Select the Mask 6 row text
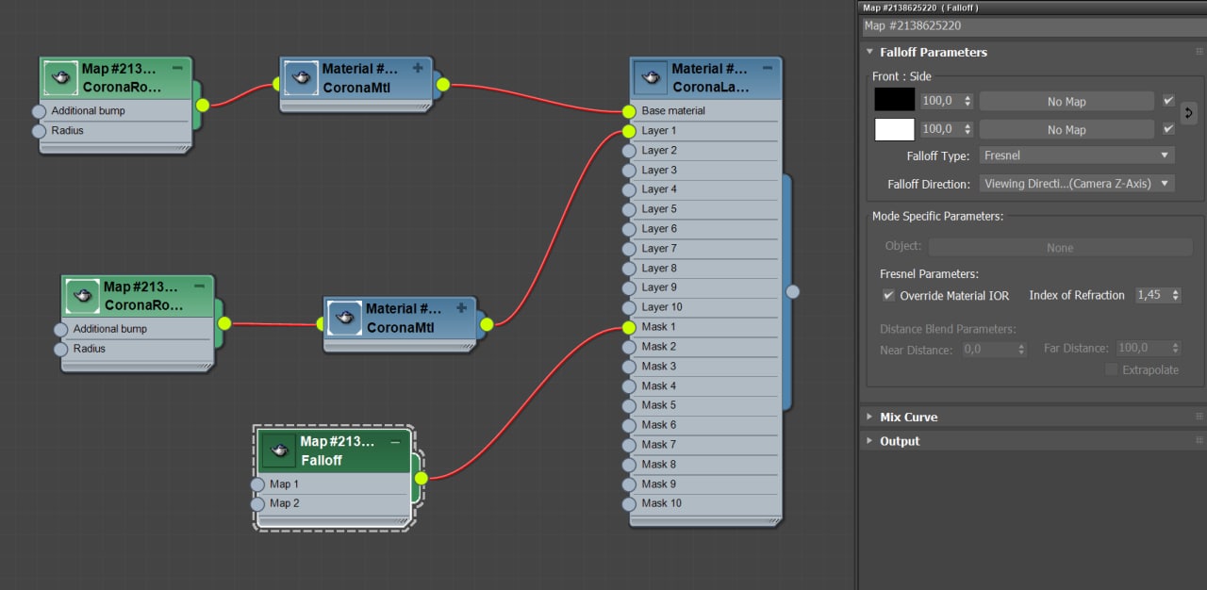Image resolution: width=1207 pixels, height=590 pixels. click(658, 425)
